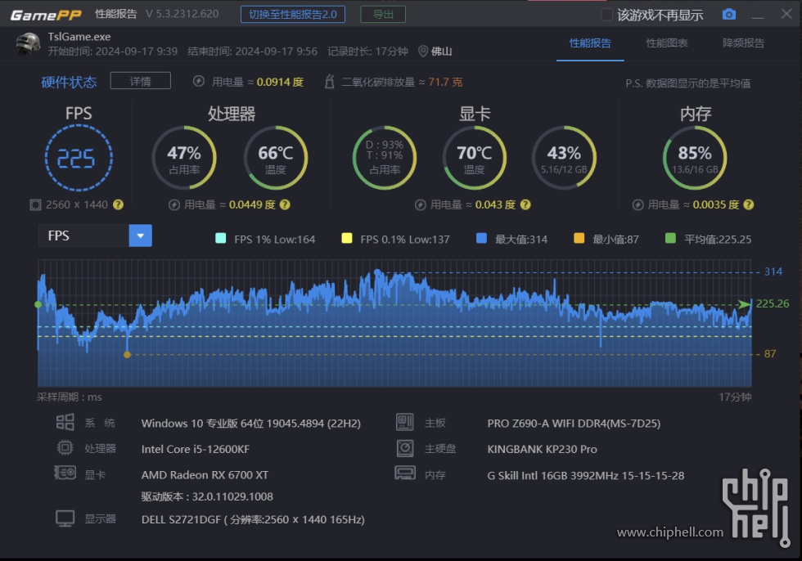Click the memory RAM stick icon
Image resolution: width=802 pixels, height=561 pixels.
[404, 473]
